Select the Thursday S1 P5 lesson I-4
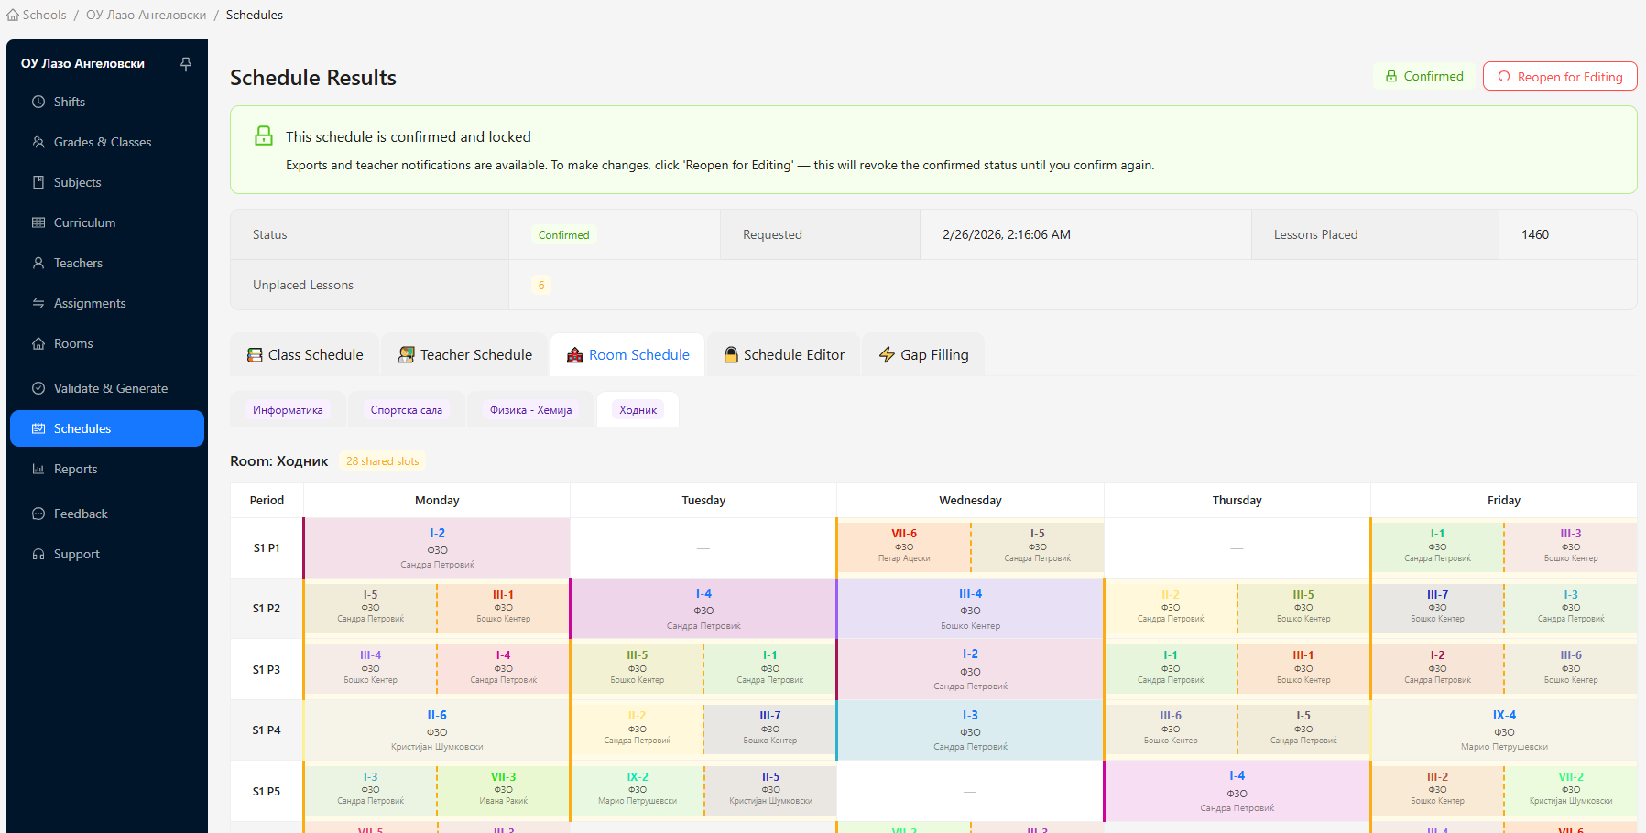The image size is (1646, 833). 1237,791
